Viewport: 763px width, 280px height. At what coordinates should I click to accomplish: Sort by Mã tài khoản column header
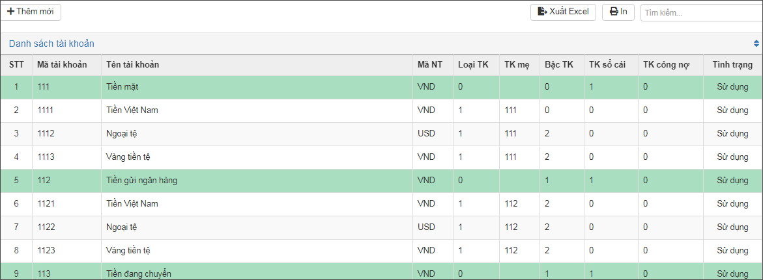coord(62,64)
